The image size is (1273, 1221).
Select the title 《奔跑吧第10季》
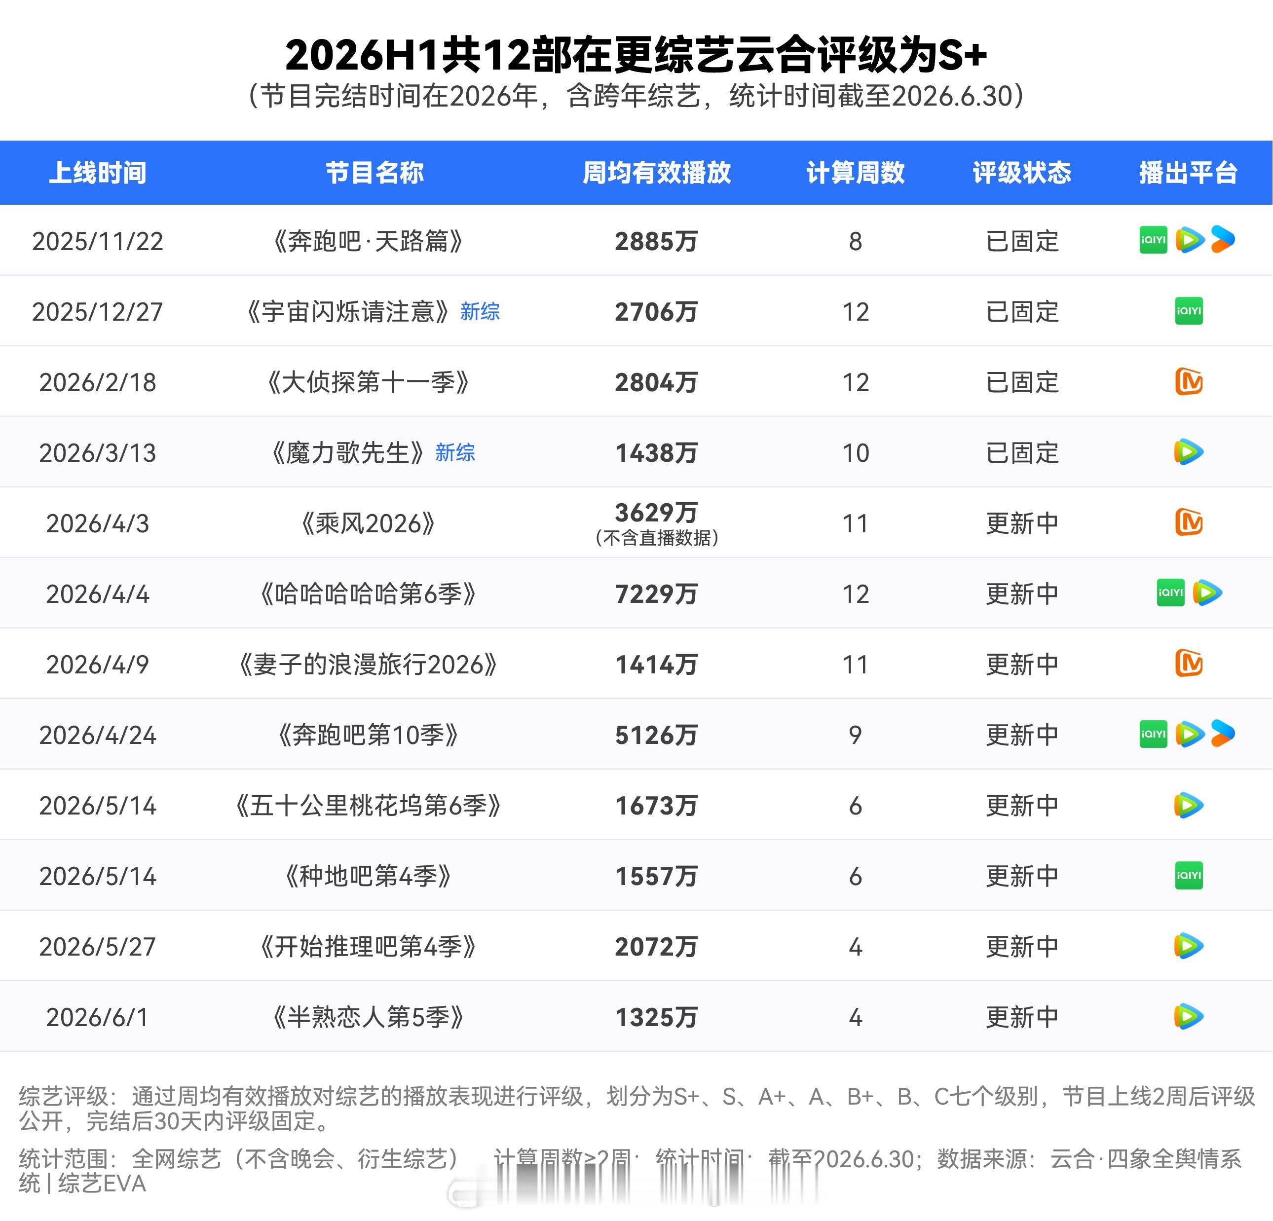coord(368,735)
